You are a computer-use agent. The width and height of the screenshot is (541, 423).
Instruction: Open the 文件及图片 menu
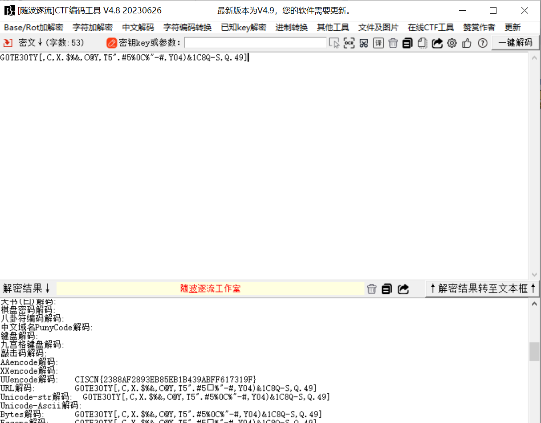(x=378, y=27)
